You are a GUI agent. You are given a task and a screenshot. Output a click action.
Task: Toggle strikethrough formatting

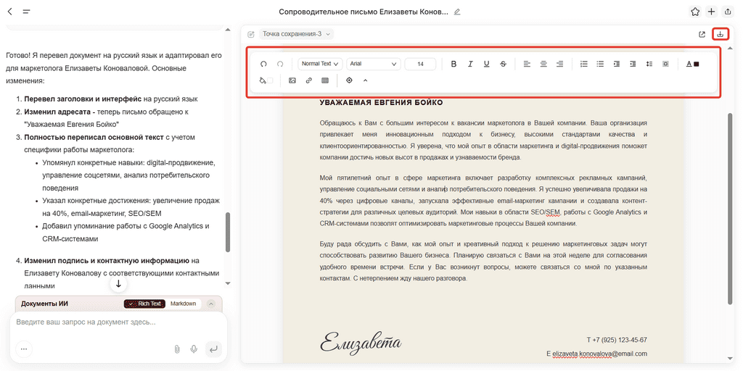pos(503,64)
